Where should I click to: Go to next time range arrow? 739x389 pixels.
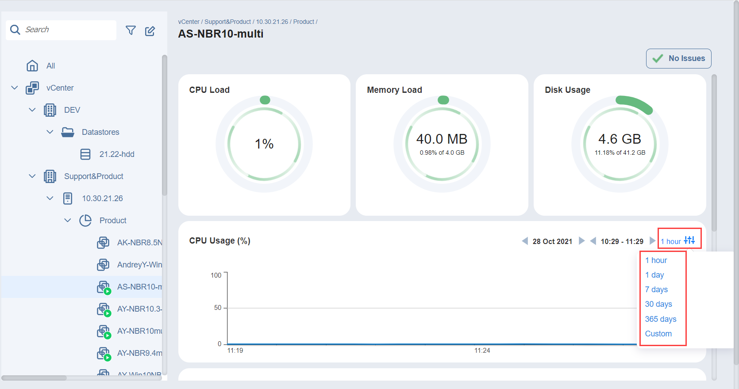pos(652,241)
